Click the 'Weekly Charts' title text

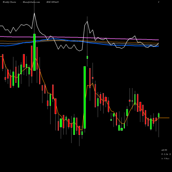(x=9, y=2)
